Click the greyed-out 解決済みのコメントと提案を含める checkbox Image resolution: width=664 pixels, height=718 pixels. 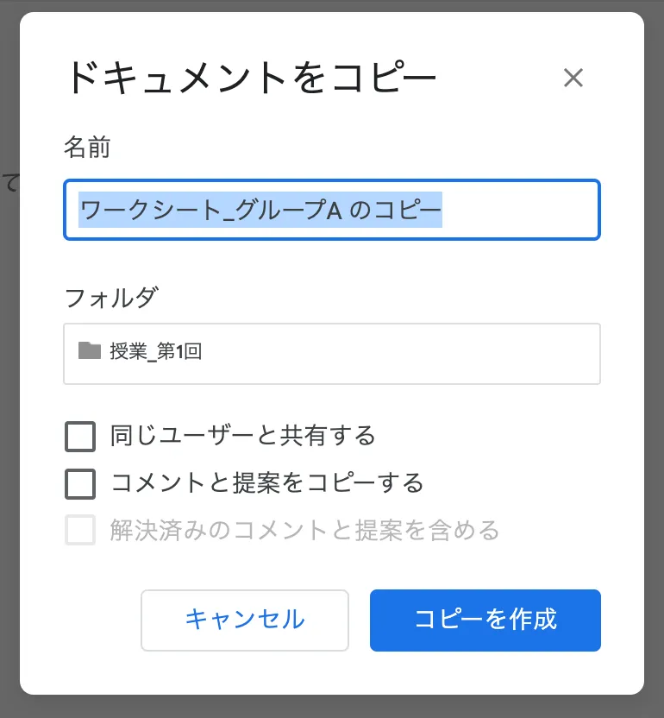coord(80,530)
